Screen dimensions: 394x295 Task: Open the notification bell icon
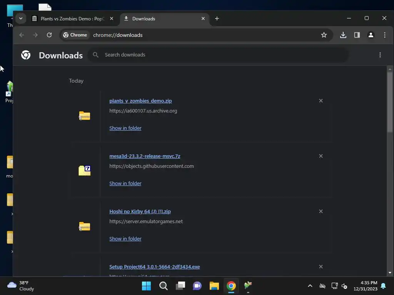click(384, 286)
